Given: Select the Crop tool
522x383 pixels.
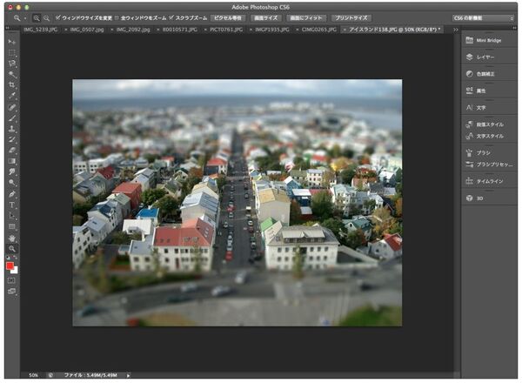Looking at the screenshot, I should tap(11, 84).
